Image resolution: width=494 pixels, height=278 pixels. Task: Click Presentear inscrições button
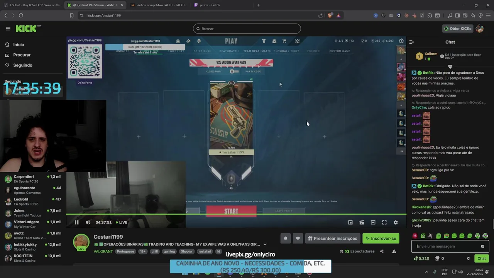[333, 239]
